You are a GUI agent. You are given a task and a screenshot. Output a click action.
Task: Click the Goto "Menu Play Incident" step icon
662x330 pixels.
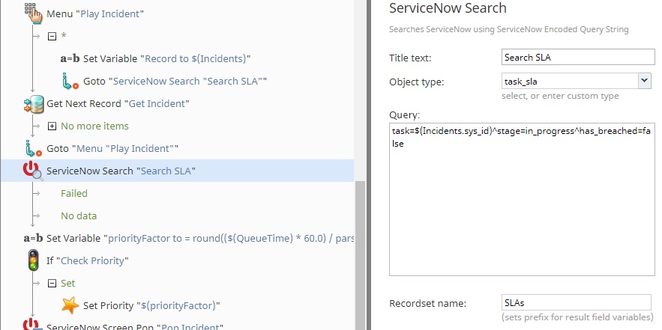point(33,148)
